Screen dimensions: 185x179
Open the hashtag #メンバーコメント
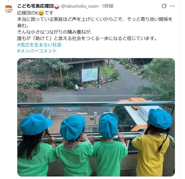click(37, 51)
